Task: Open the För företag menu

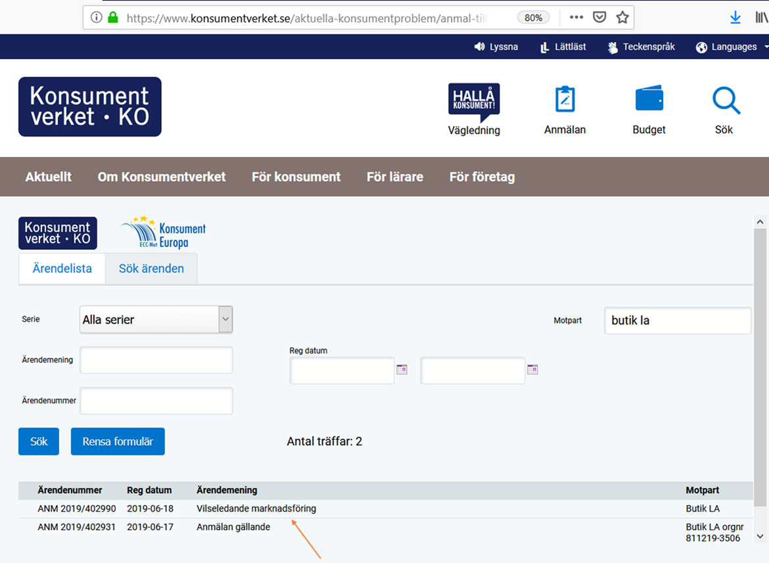Action: 482,177
